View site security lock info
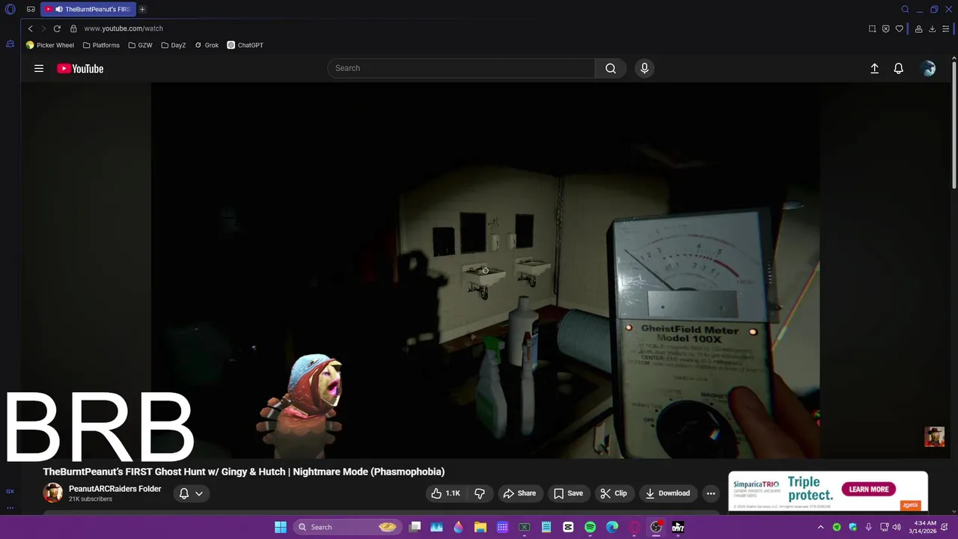This screenshot has width=958, height=539. (x=73, y=28)
